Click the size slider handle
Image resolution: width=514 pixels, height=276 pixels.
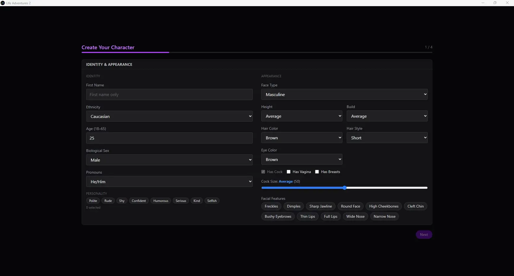pos(345,188)
